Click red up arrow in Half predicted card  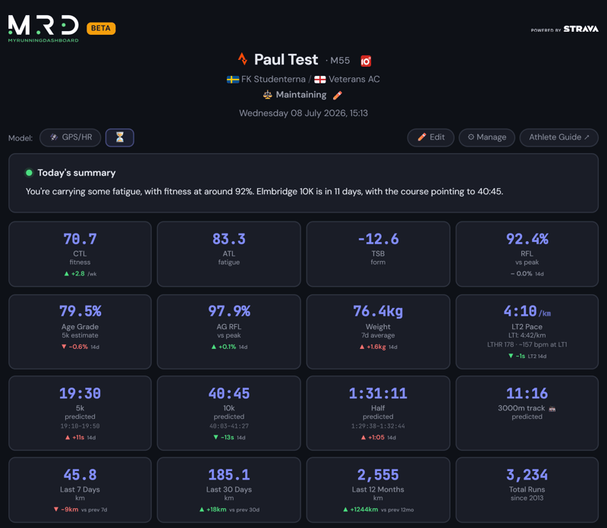[x=363, y=438]
